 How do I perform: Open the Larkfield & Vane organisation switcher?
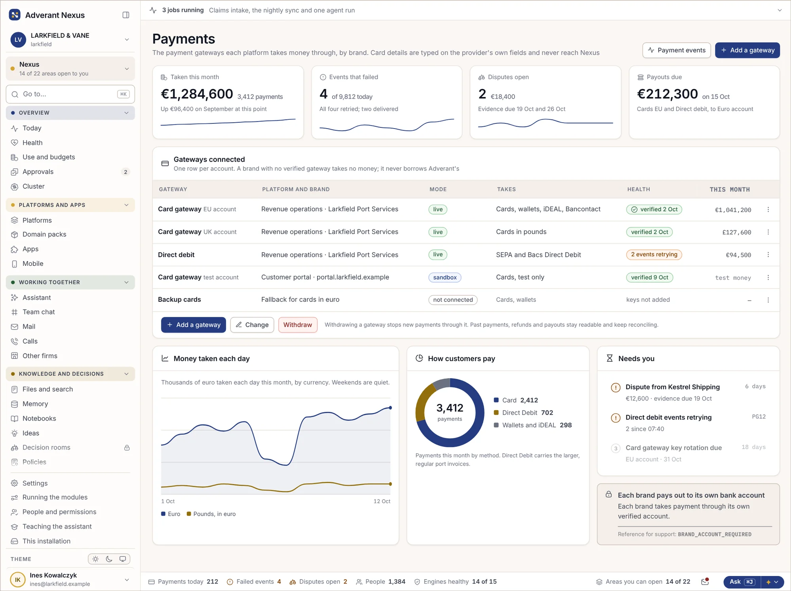pyautogui.click(x=70, y=40)
